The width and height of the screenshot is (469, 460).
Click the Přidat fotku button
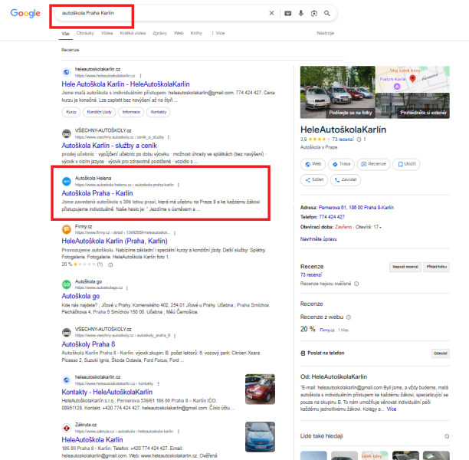coord(436,267)
